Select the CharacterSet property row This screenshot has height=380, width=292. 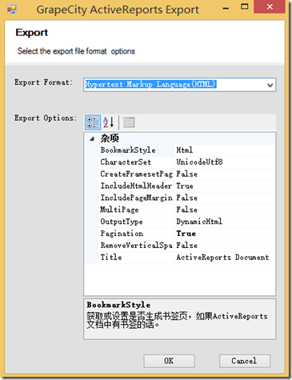point(186,162)
